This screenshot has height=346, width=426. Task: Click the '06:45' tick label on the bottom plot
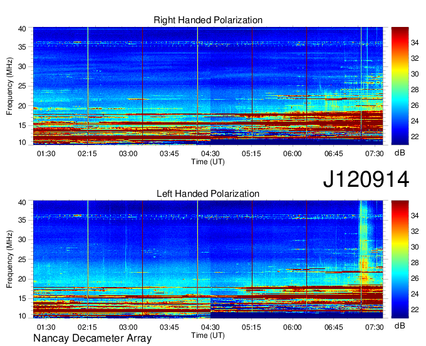333,327
